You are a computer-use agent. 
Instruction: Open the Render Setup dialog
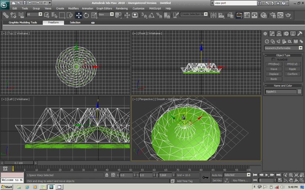(273, 15)
